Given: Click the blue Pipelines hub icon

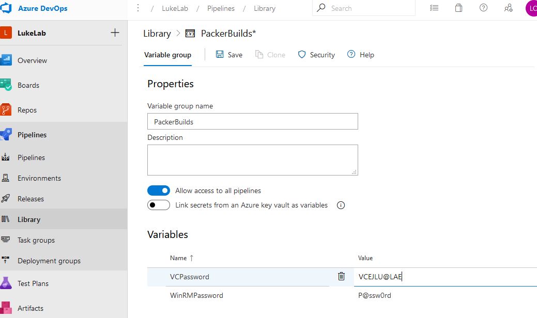Looking at the screenshot, I should 6,134.
